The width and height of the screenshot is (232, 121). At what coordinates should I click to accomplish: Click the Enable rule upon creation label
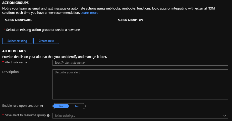[21, 106]
